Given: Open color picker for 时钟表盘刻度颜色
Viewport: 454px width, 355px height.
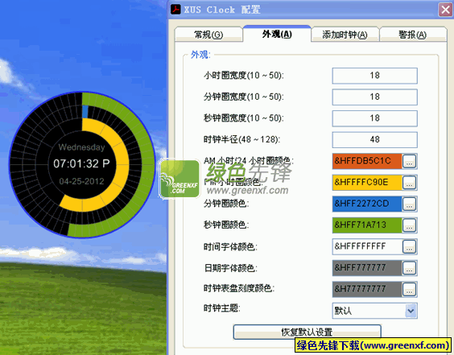Looking at the screenshot, I should pyautogui.click(x=410, y=290).
